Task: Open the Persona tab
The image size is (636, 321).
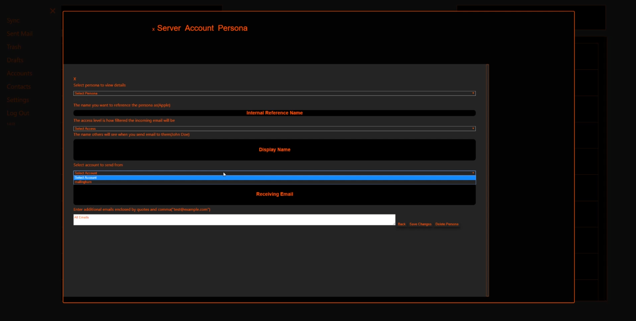Action: [232, 28]
